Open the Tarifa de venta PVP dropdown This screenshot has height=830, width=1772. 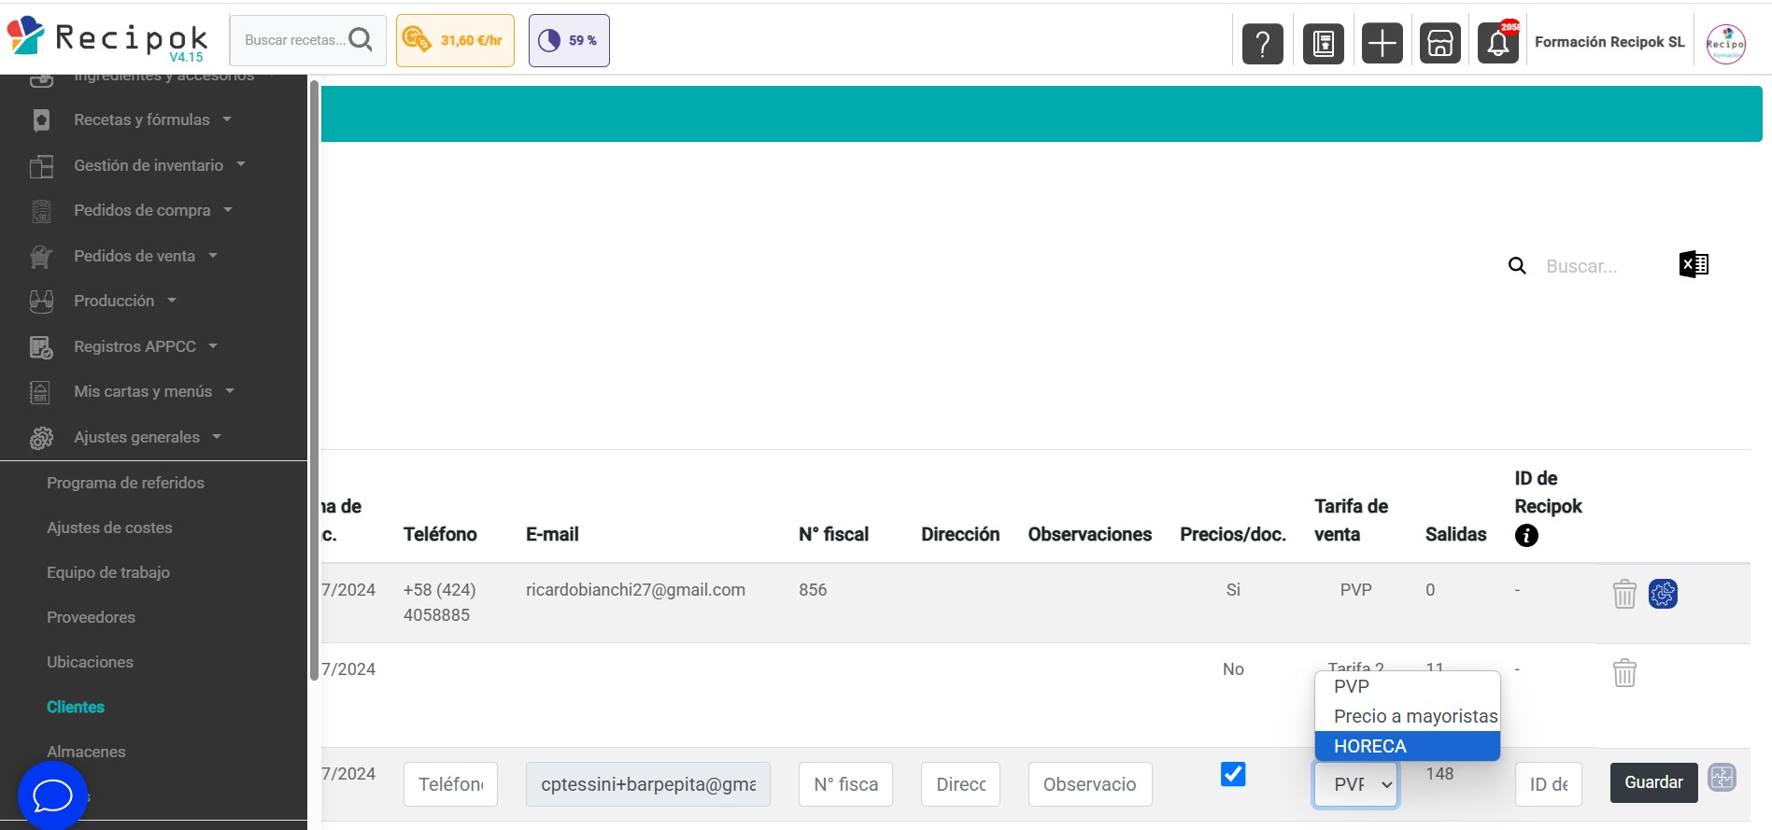pyautogui.click(x=1355, y=784)
